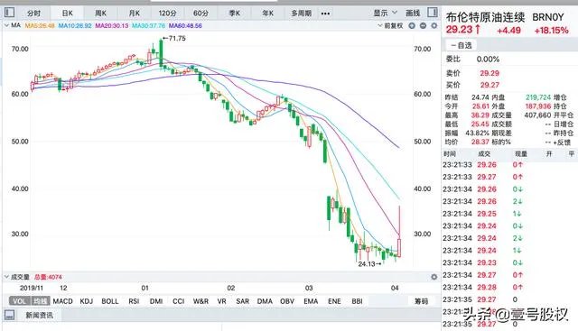Open the more periods ellipsis menu
The width and height of the screenshot is (578, 331).
coord(325,14)
